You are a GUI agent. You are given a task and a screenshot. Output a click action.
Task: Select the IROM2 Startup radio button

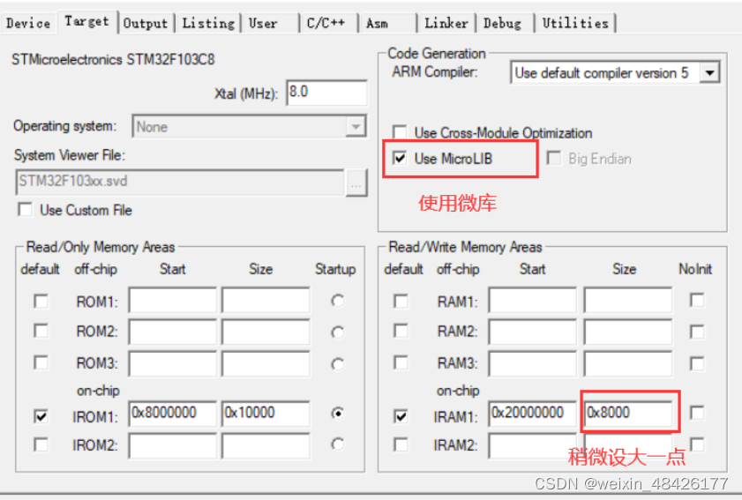[x=337, y=444]
